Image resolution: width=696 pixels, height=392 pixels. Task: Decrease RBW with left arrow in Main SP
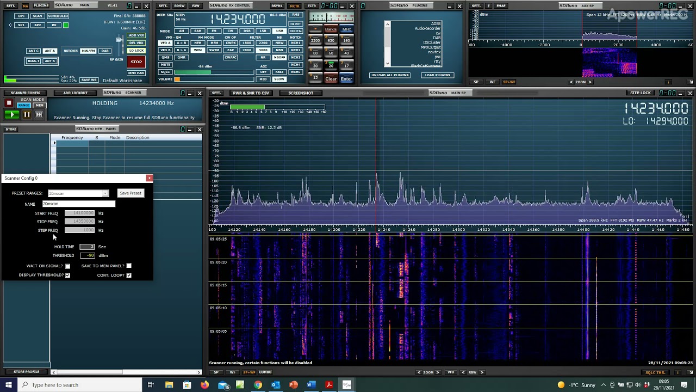click(x=464, y=372)
